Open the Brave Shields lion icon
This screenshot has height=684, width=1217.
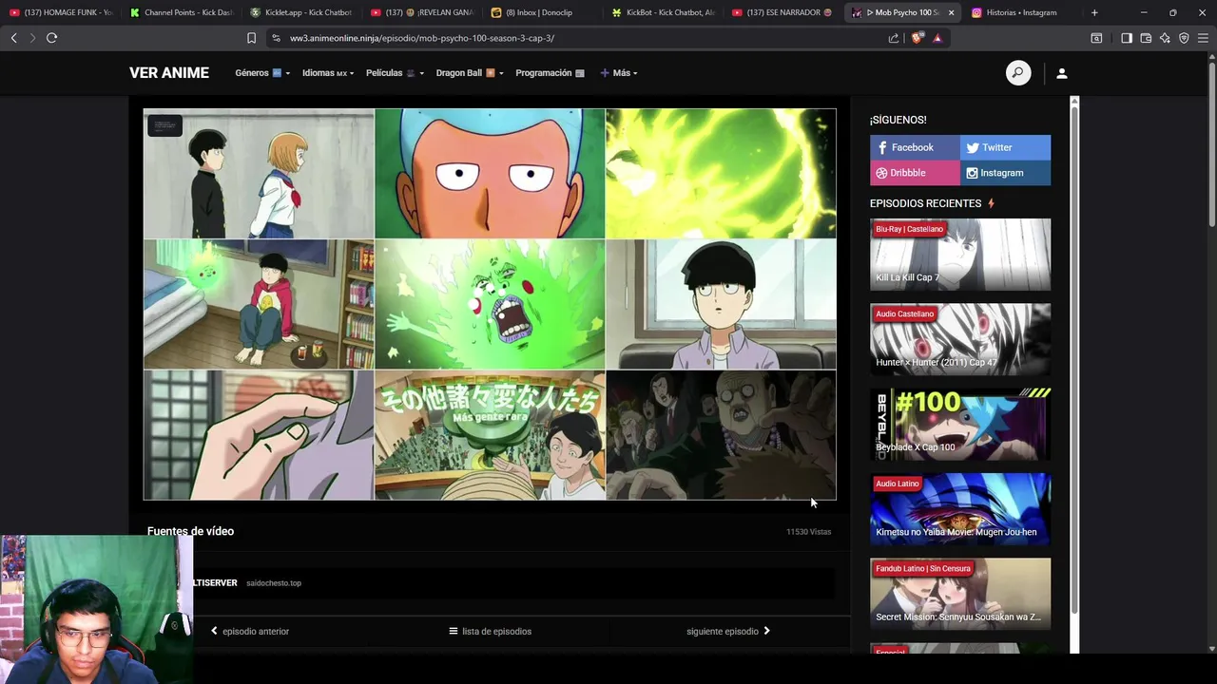click(x=917, y=38)
